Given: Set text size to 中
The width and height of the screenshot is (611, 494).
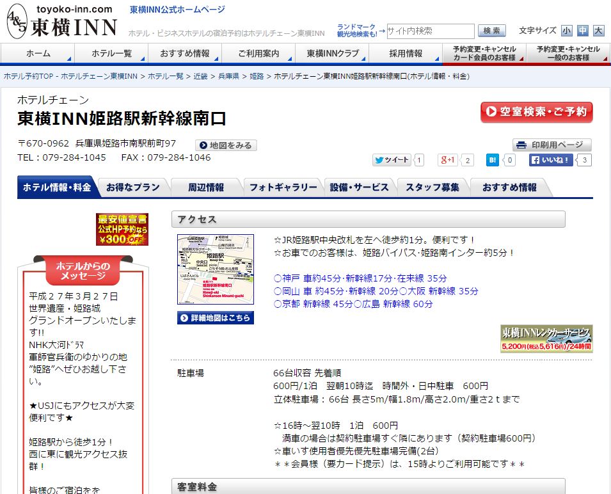Looking at the screenshot, I should point(583,30).
